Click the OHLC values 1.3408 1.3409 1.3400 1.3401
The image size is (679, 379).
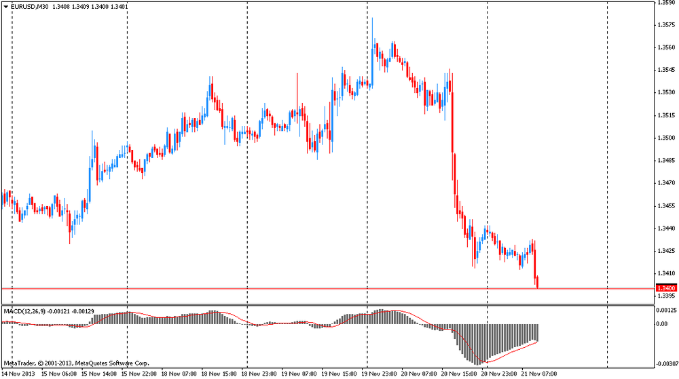[x=90, y=7]
